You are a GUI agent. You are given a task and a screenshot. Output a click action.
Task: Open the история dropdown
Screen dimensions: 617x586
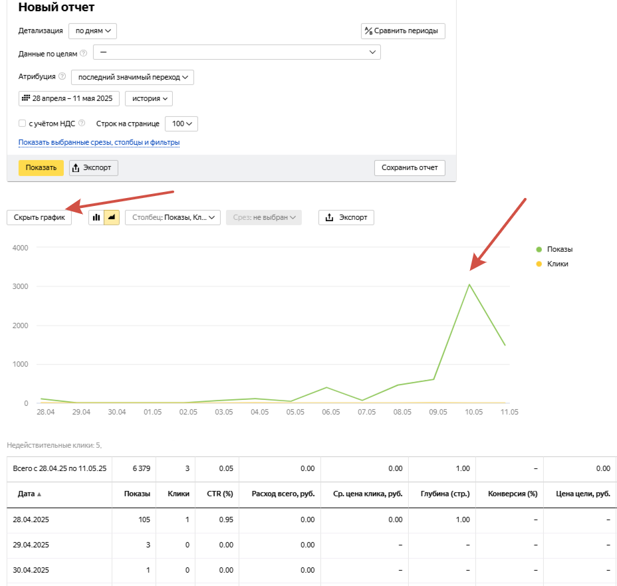149,99
